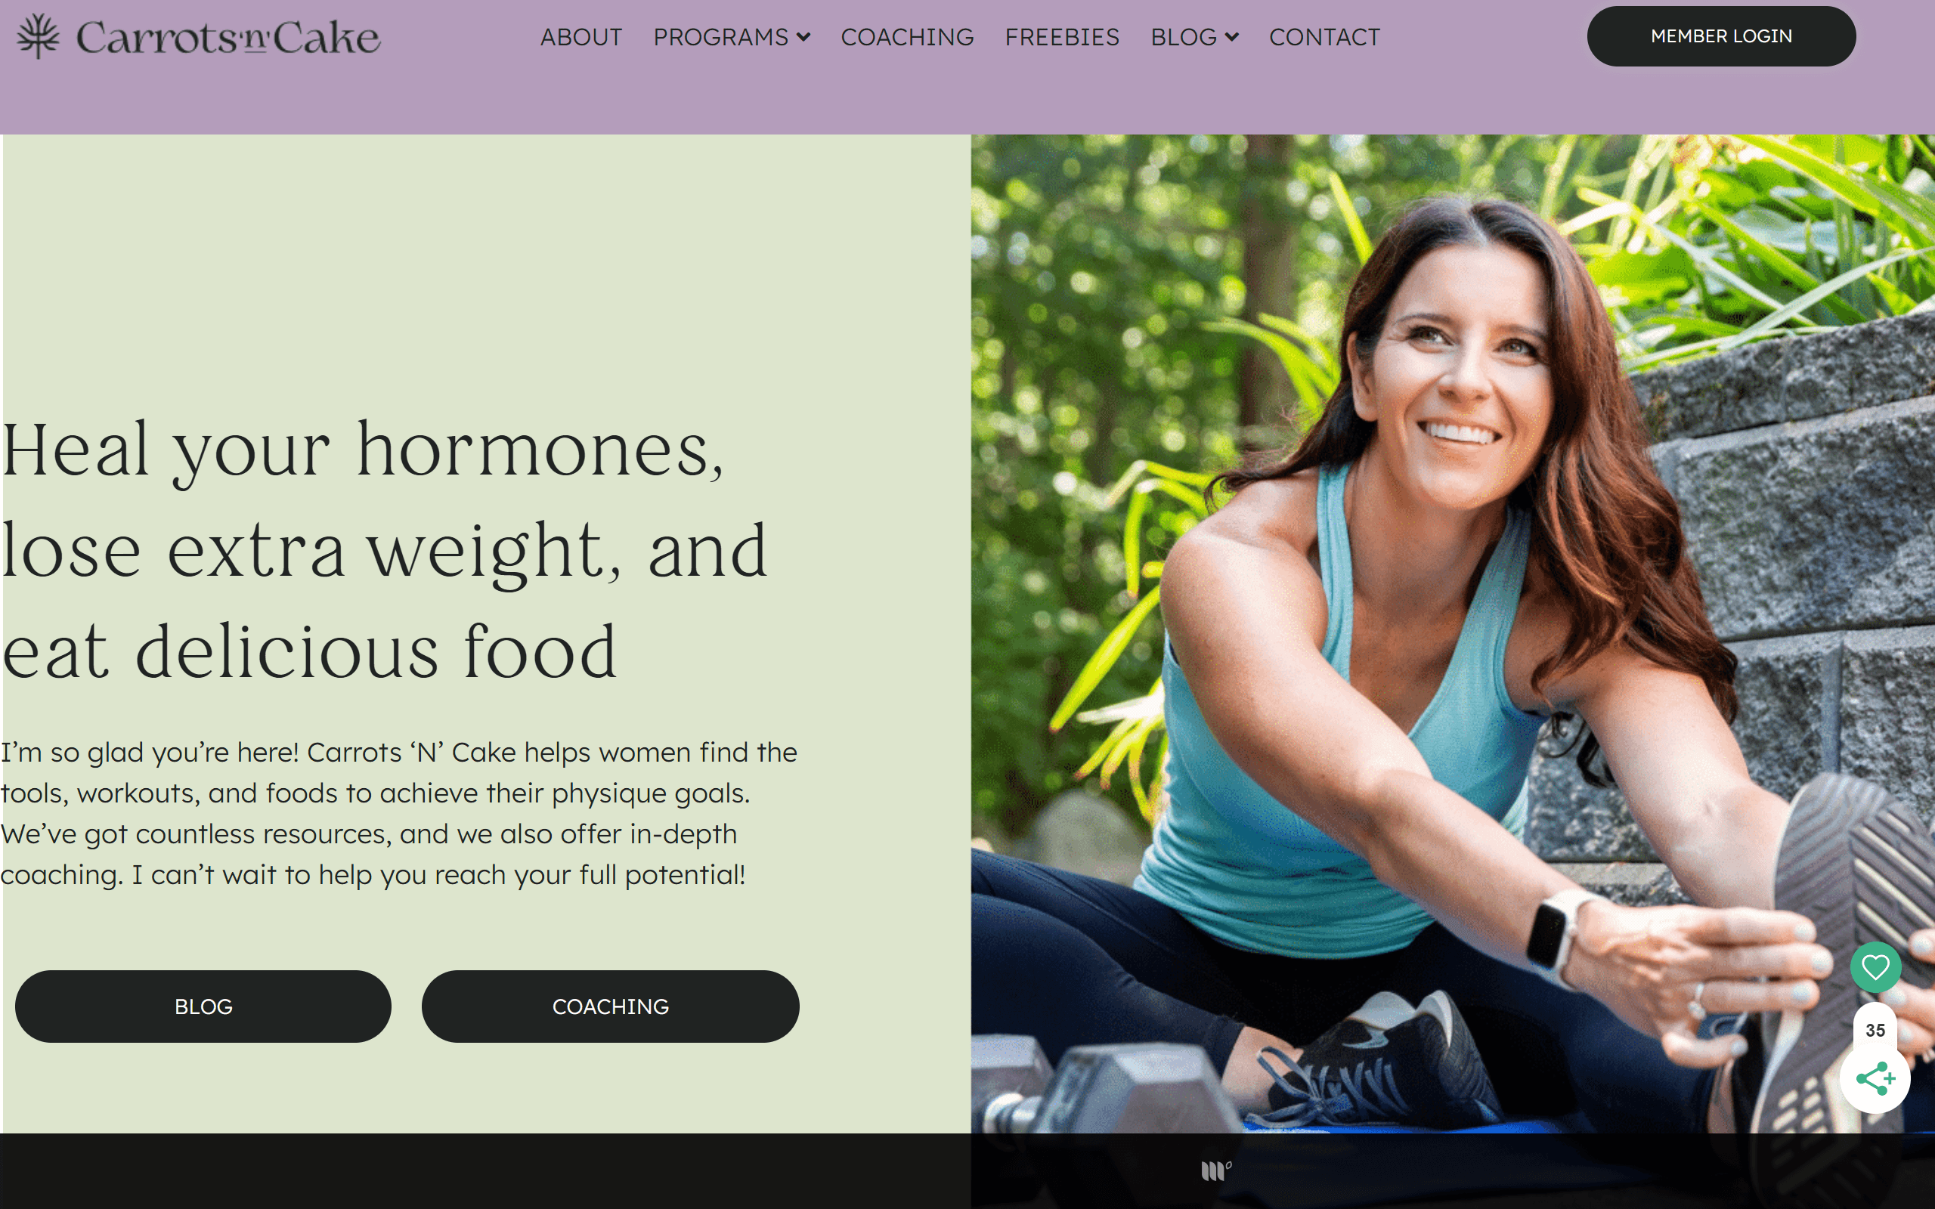
Task: Open the About menu item
Action: [x=580, y=37]
